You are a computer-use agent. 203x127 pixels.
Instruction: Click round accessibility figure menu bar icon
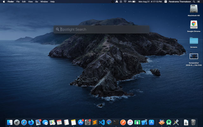121,2
